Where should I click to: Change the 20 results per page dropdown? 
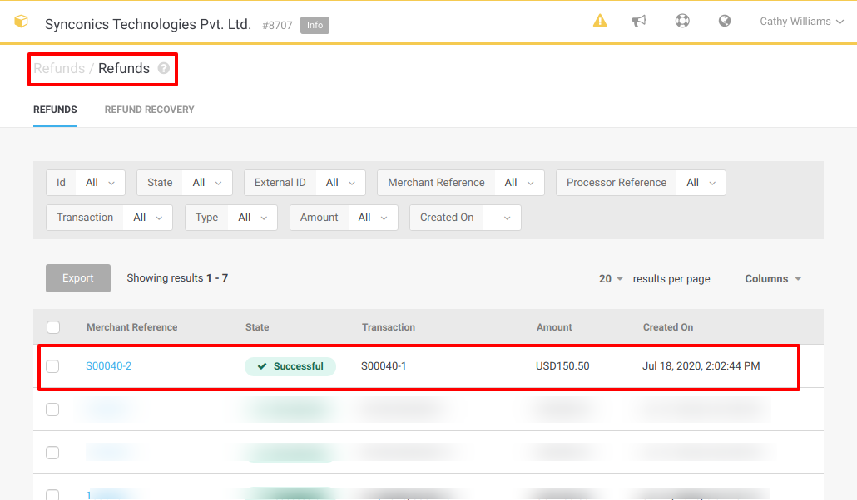click(611, 279)
